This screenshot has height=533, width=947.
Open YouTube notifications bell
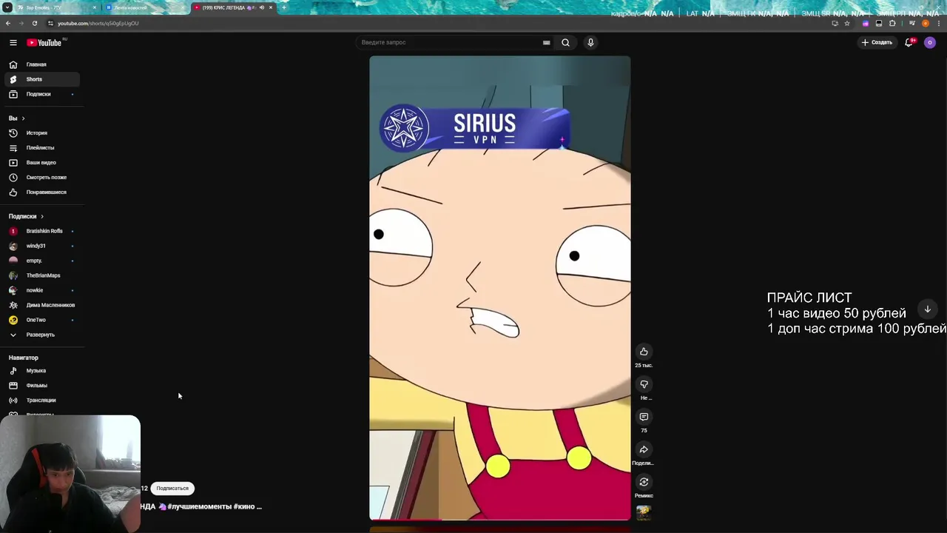pyautogui.click(x=909, y=42)
